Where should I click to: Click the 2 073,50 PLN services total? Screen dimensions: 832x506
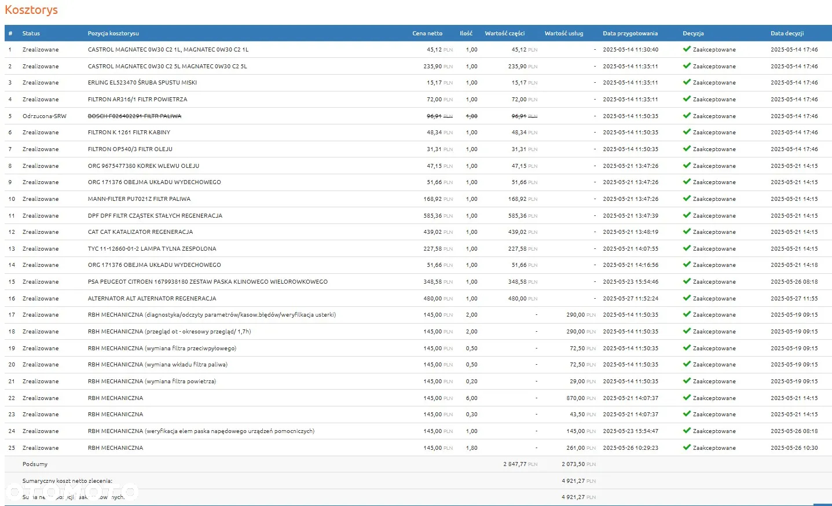point(578,464)
